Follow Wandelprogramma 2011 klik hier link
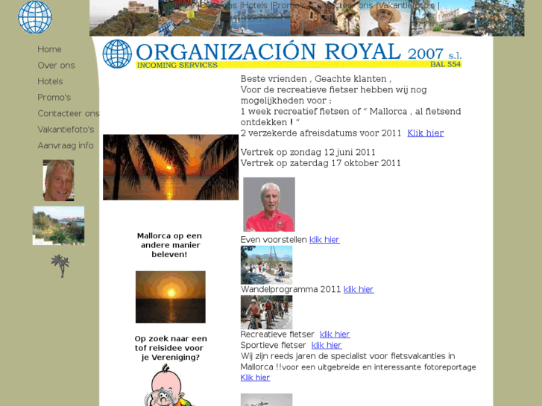This screenshot has width=542, height=406. 359,289
